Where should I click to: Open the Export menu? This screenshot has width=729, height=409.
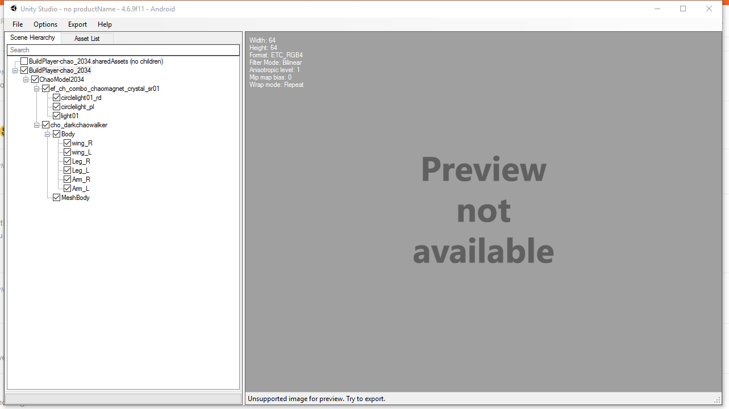point(77,24)
